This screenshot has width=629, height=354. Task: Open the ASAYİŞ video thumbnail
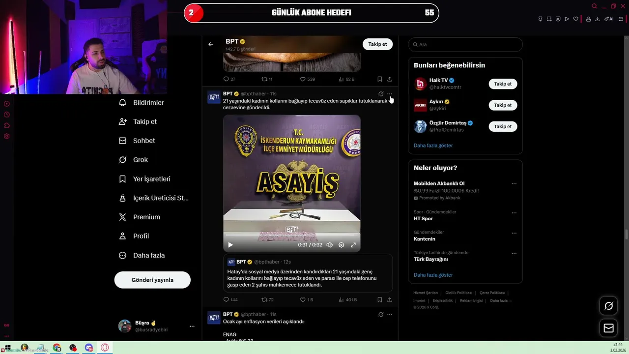pyautogui.click(x=292, y=183)
